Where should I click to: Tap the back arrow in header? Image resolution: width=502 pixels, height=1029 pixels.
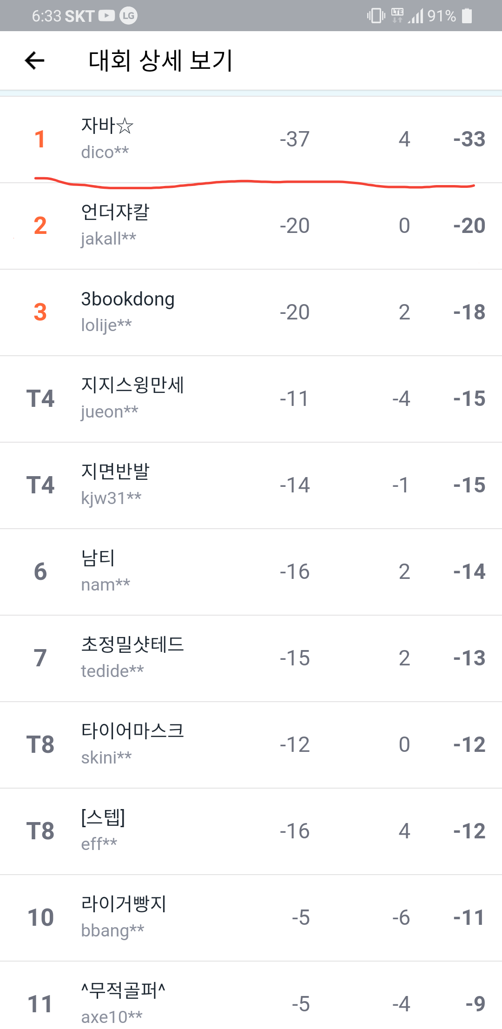tap(35, 60)
